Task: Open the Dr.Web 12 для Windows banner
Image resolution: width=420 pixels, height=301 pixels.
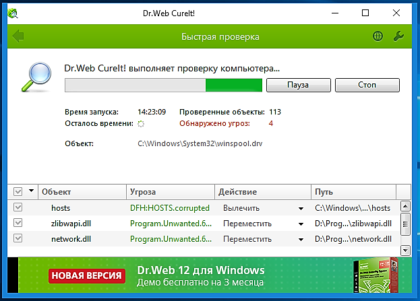Action: pos(210,275)
